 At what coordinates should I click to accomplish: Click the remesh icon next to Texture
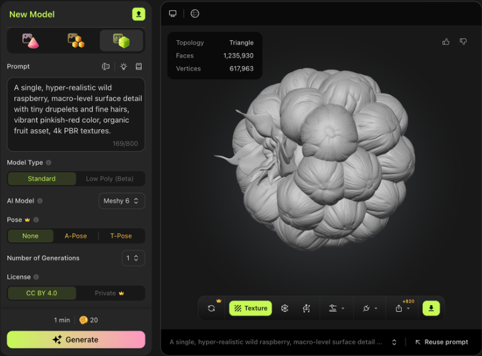(285, 308)
